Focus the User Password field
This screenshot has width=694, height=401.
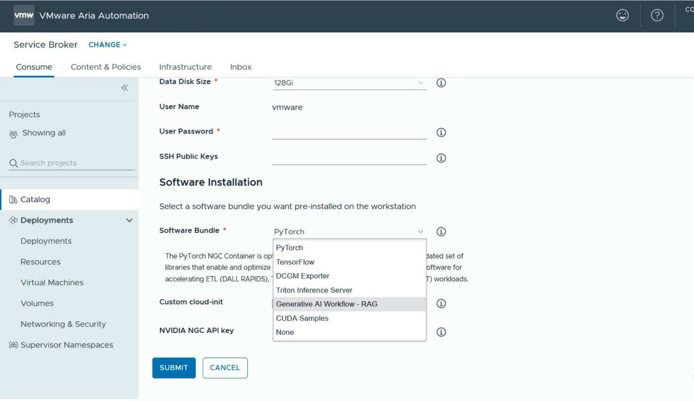pos(349,132)
